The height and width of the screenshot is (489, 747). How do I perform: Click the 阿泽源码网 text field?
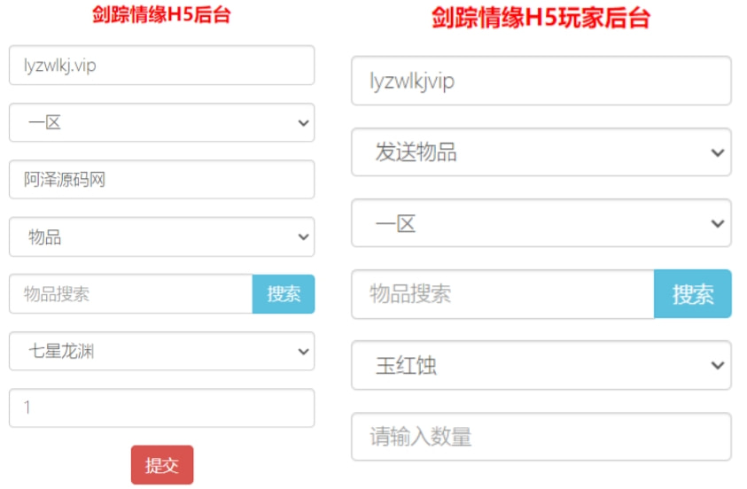161,180
